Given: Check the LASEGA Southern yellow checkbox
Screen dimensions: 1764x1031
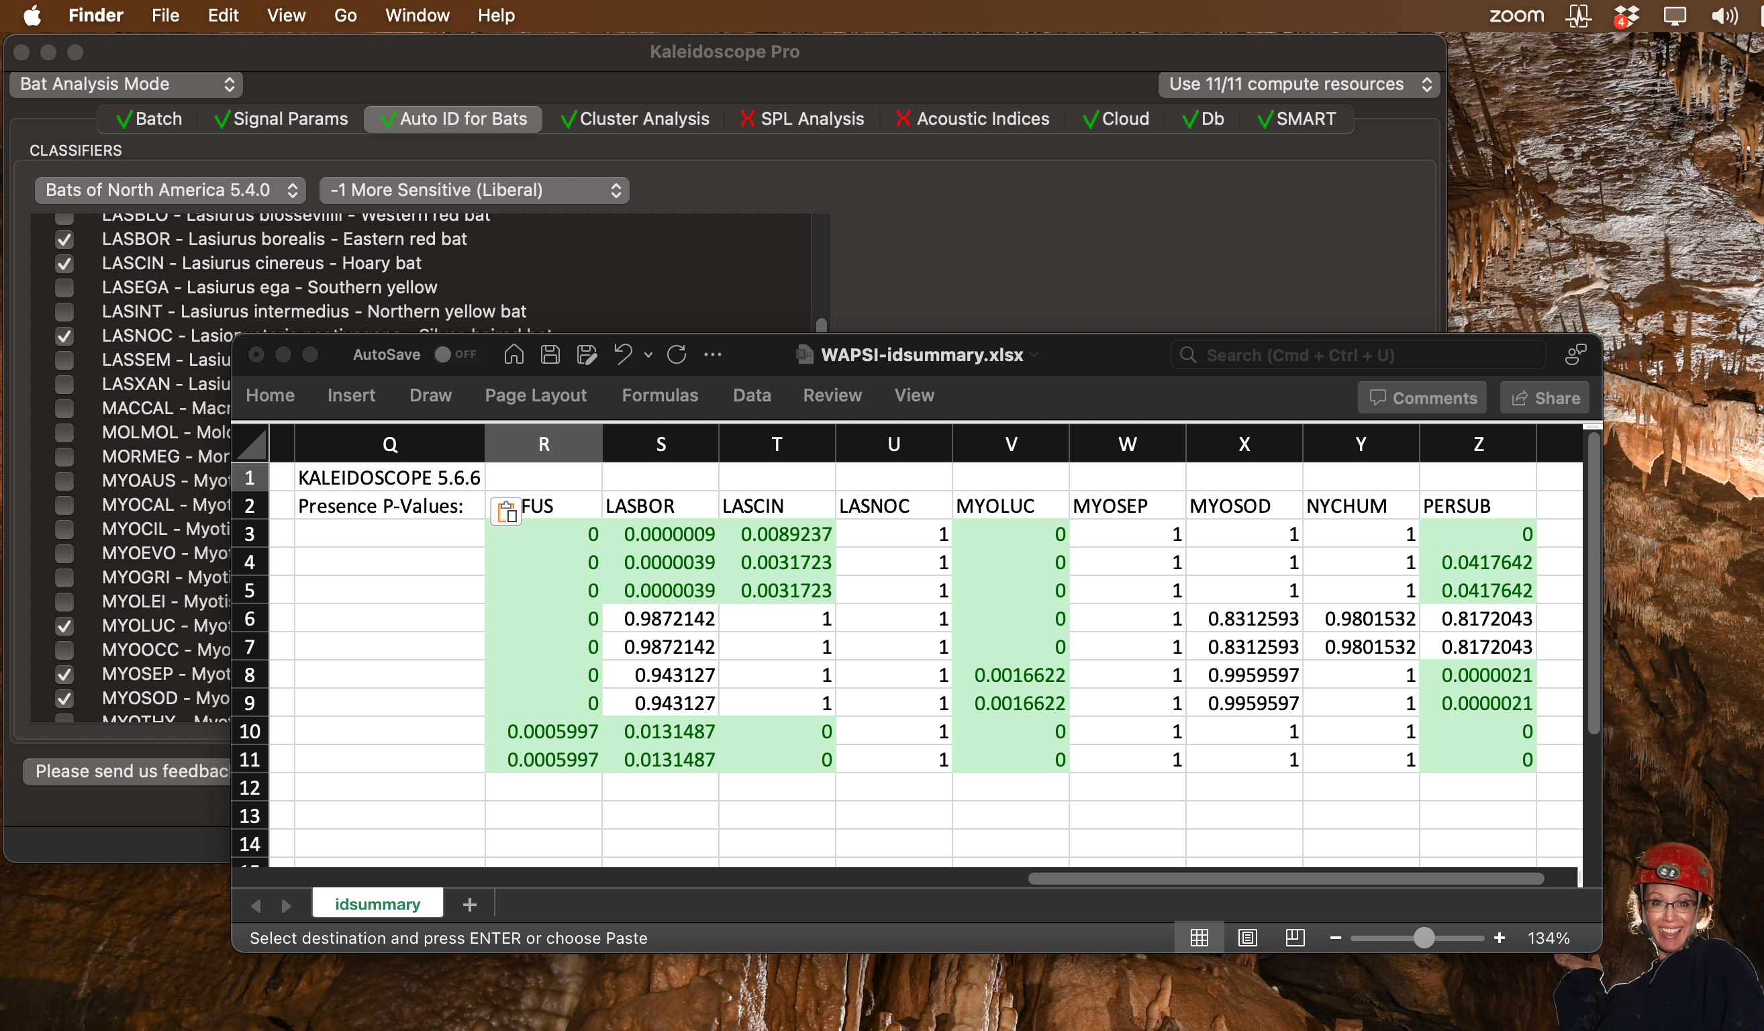Looking at the screenshot, I should click(64, 288).
